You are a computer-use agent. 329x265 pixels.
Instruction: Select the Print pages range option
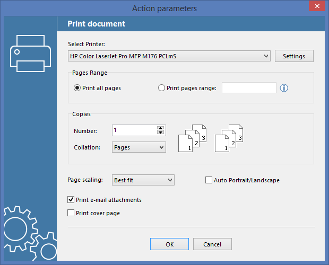point(161,88)
